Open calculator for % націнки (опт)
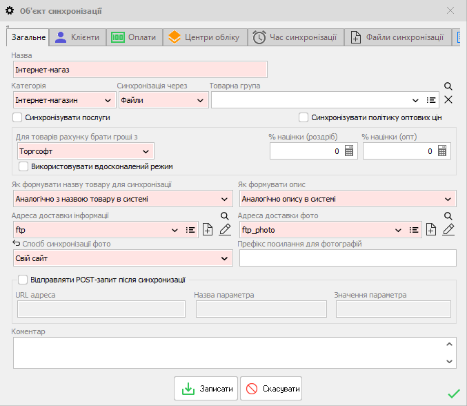467x406 pixels. (442, 151)
